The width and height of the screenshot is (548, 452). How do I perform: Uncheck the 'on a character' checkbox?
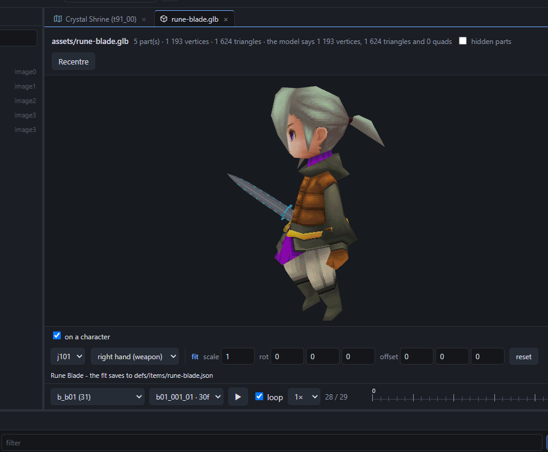pyautogui.click(x=57, y=336)
